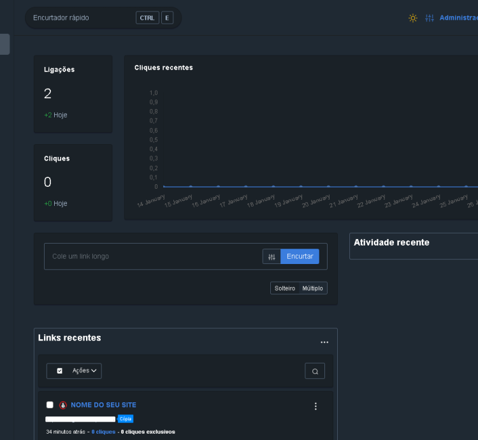The height and width of the screenshot is (440, 478).
Task: Focus the Encurtador rápido search box
Action: (80, 18)
